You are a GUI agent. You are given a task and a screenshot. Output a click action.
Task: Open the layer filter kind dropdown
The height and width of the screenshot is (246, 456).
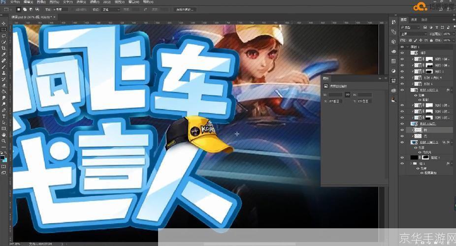click(x=410, y=27)
